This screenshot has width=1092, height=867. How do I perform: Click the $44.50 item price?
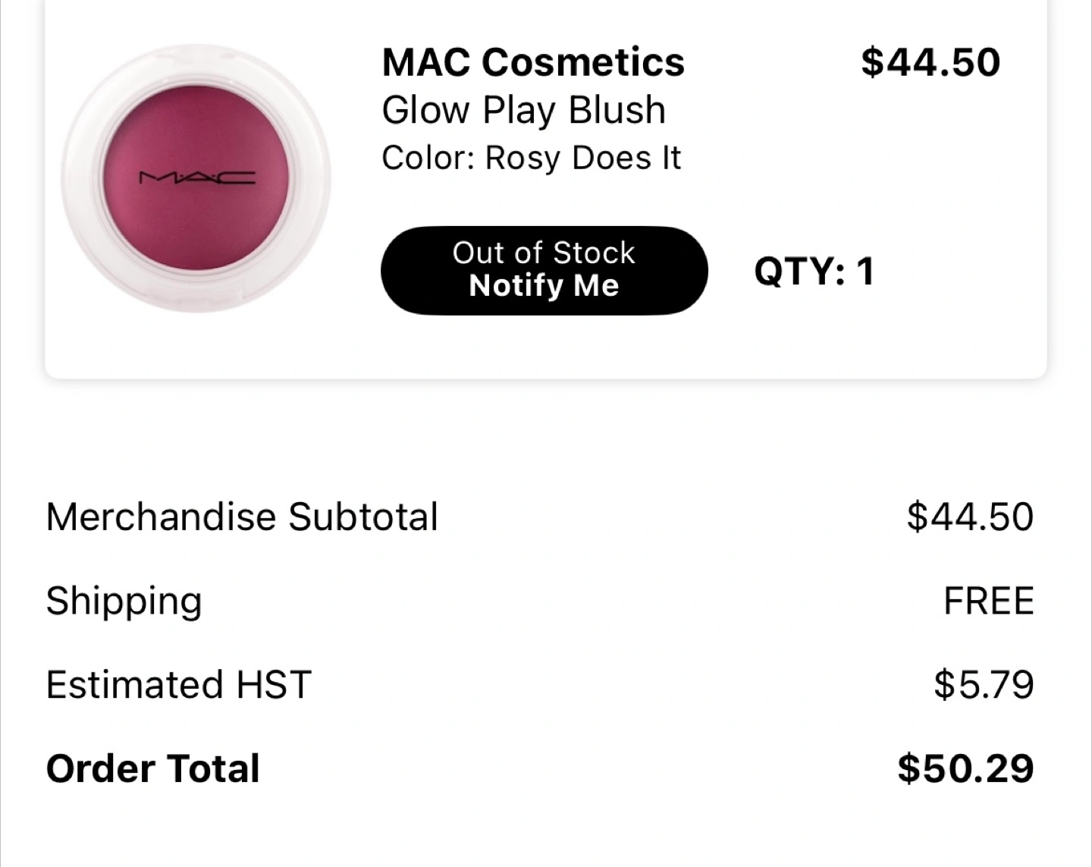(x=930, y=62)
